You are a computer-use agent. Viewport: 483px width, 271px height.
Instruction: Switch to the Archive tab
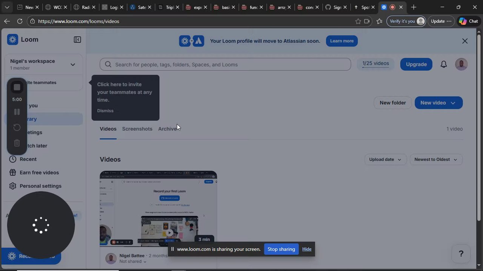point(168,129)
